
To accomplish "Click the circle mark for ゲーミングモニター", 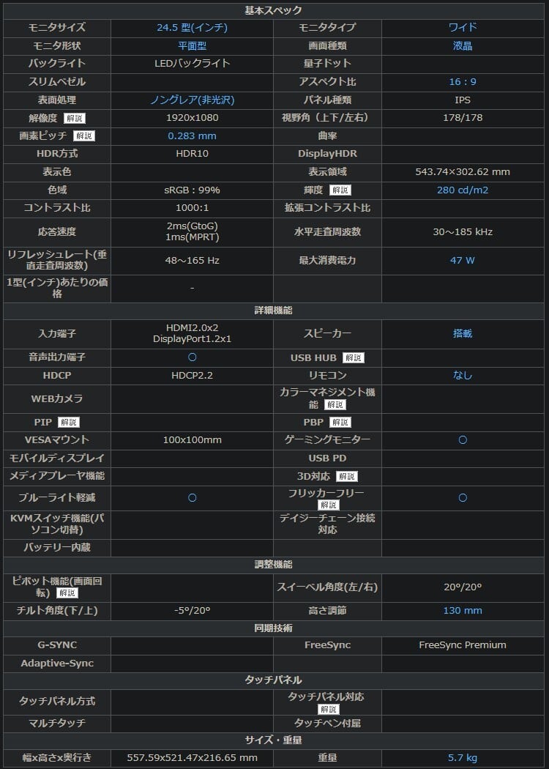I will pyautogui.click(x=463, y=440).
